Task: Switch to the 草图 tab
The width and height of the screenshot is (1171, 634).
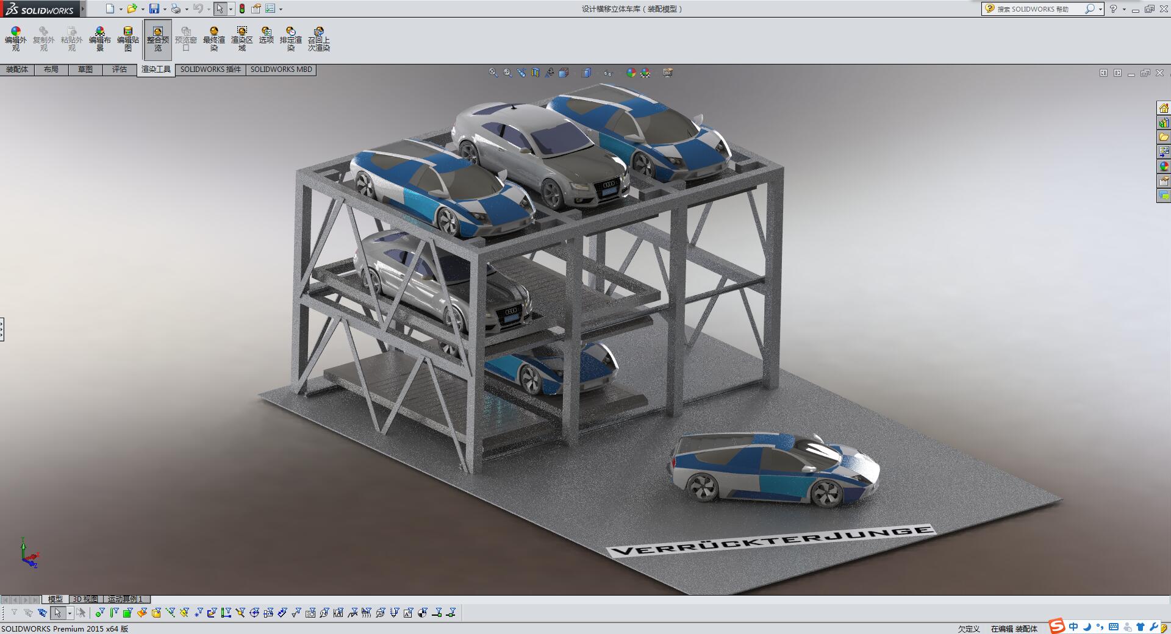Action: click(x=85, y=69)
